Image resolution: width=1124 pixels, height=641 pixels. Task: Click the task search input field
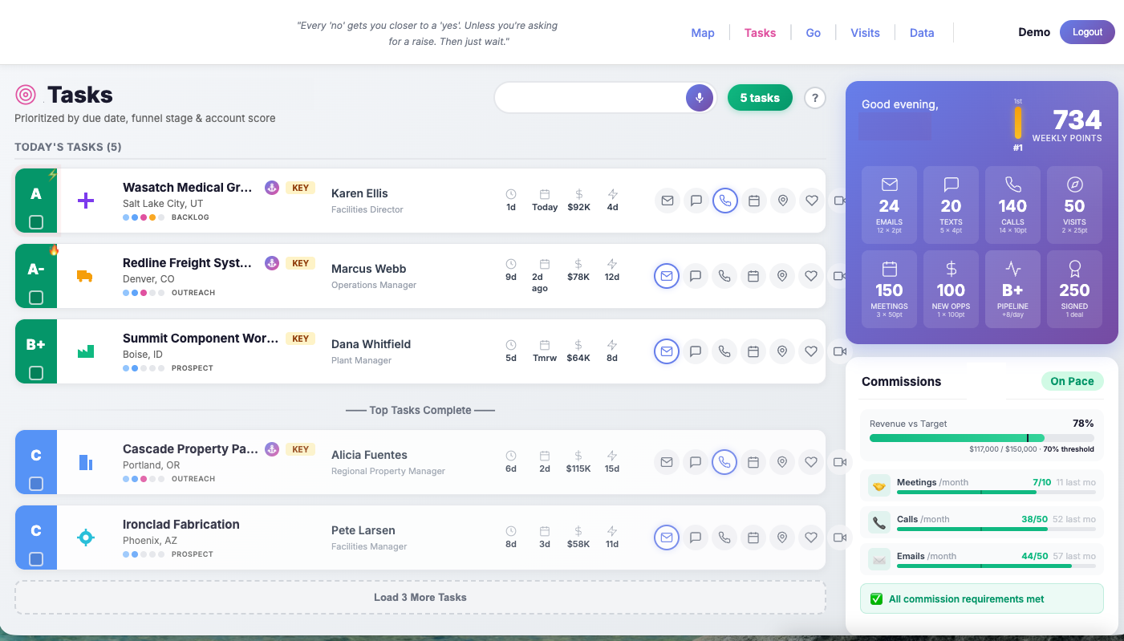(590, 98)
